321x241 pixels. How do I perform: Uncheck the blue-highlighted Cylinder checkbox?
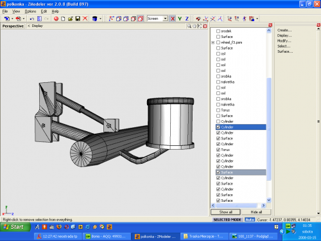pos(218,127)
